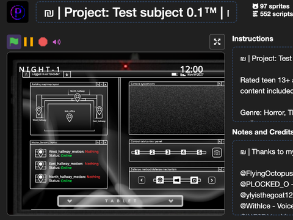
Task: Open the @FlyingOctopus credit mention
Action: 267,174
